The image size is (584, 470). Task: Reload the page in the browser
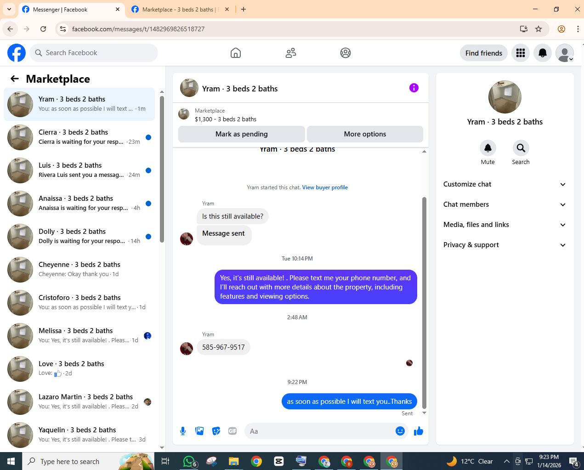pos(43,29)
